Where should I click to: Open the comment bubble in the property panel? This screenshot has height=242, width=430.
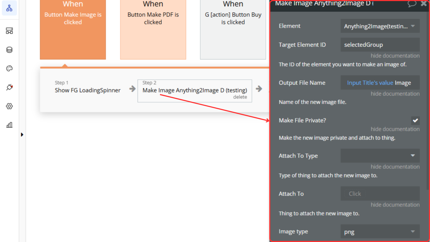[412, 3]
